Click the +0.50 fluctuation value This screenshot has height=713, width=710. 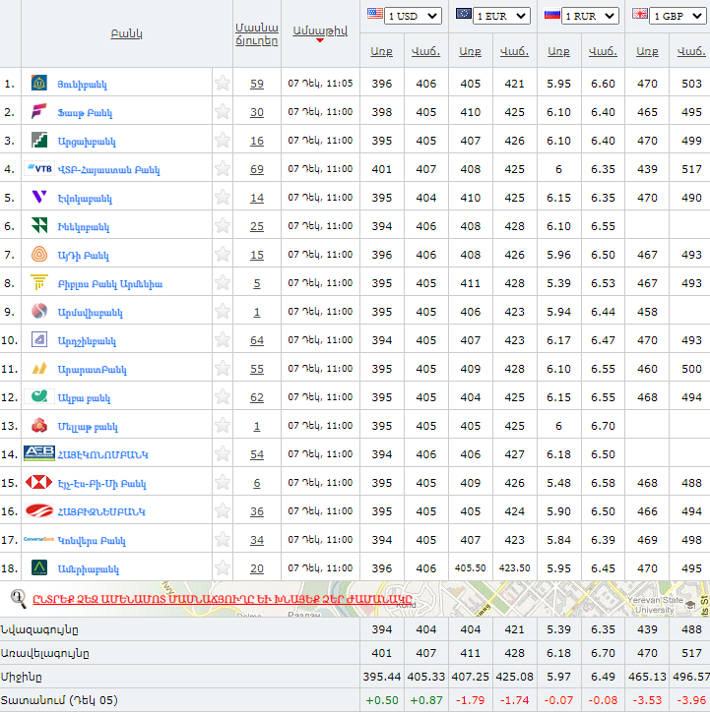382,700
